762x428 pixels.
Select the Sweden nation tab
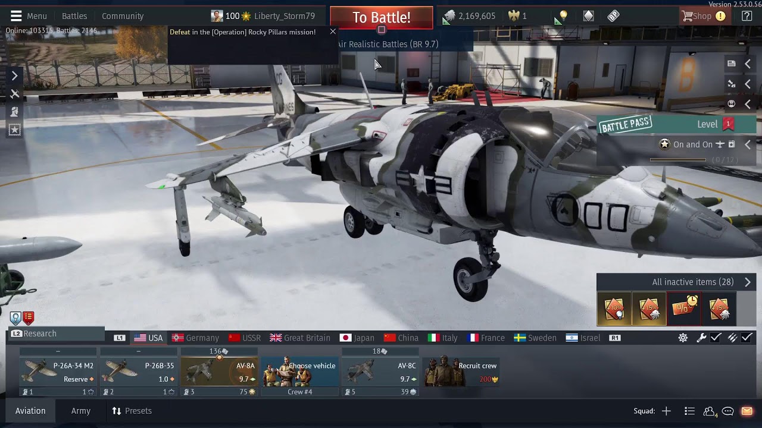535,338
